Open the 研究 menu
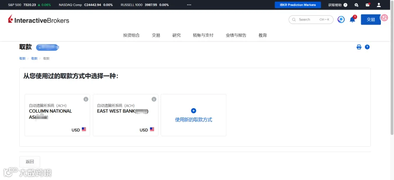The width and height of the screenshot is (394, 180). [176, 35]
